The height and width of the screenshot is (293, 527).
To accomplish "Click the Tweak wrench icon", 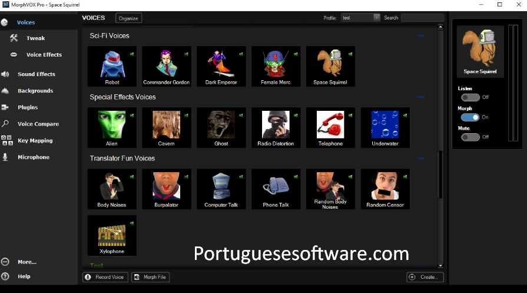I will tap(14, 38).
